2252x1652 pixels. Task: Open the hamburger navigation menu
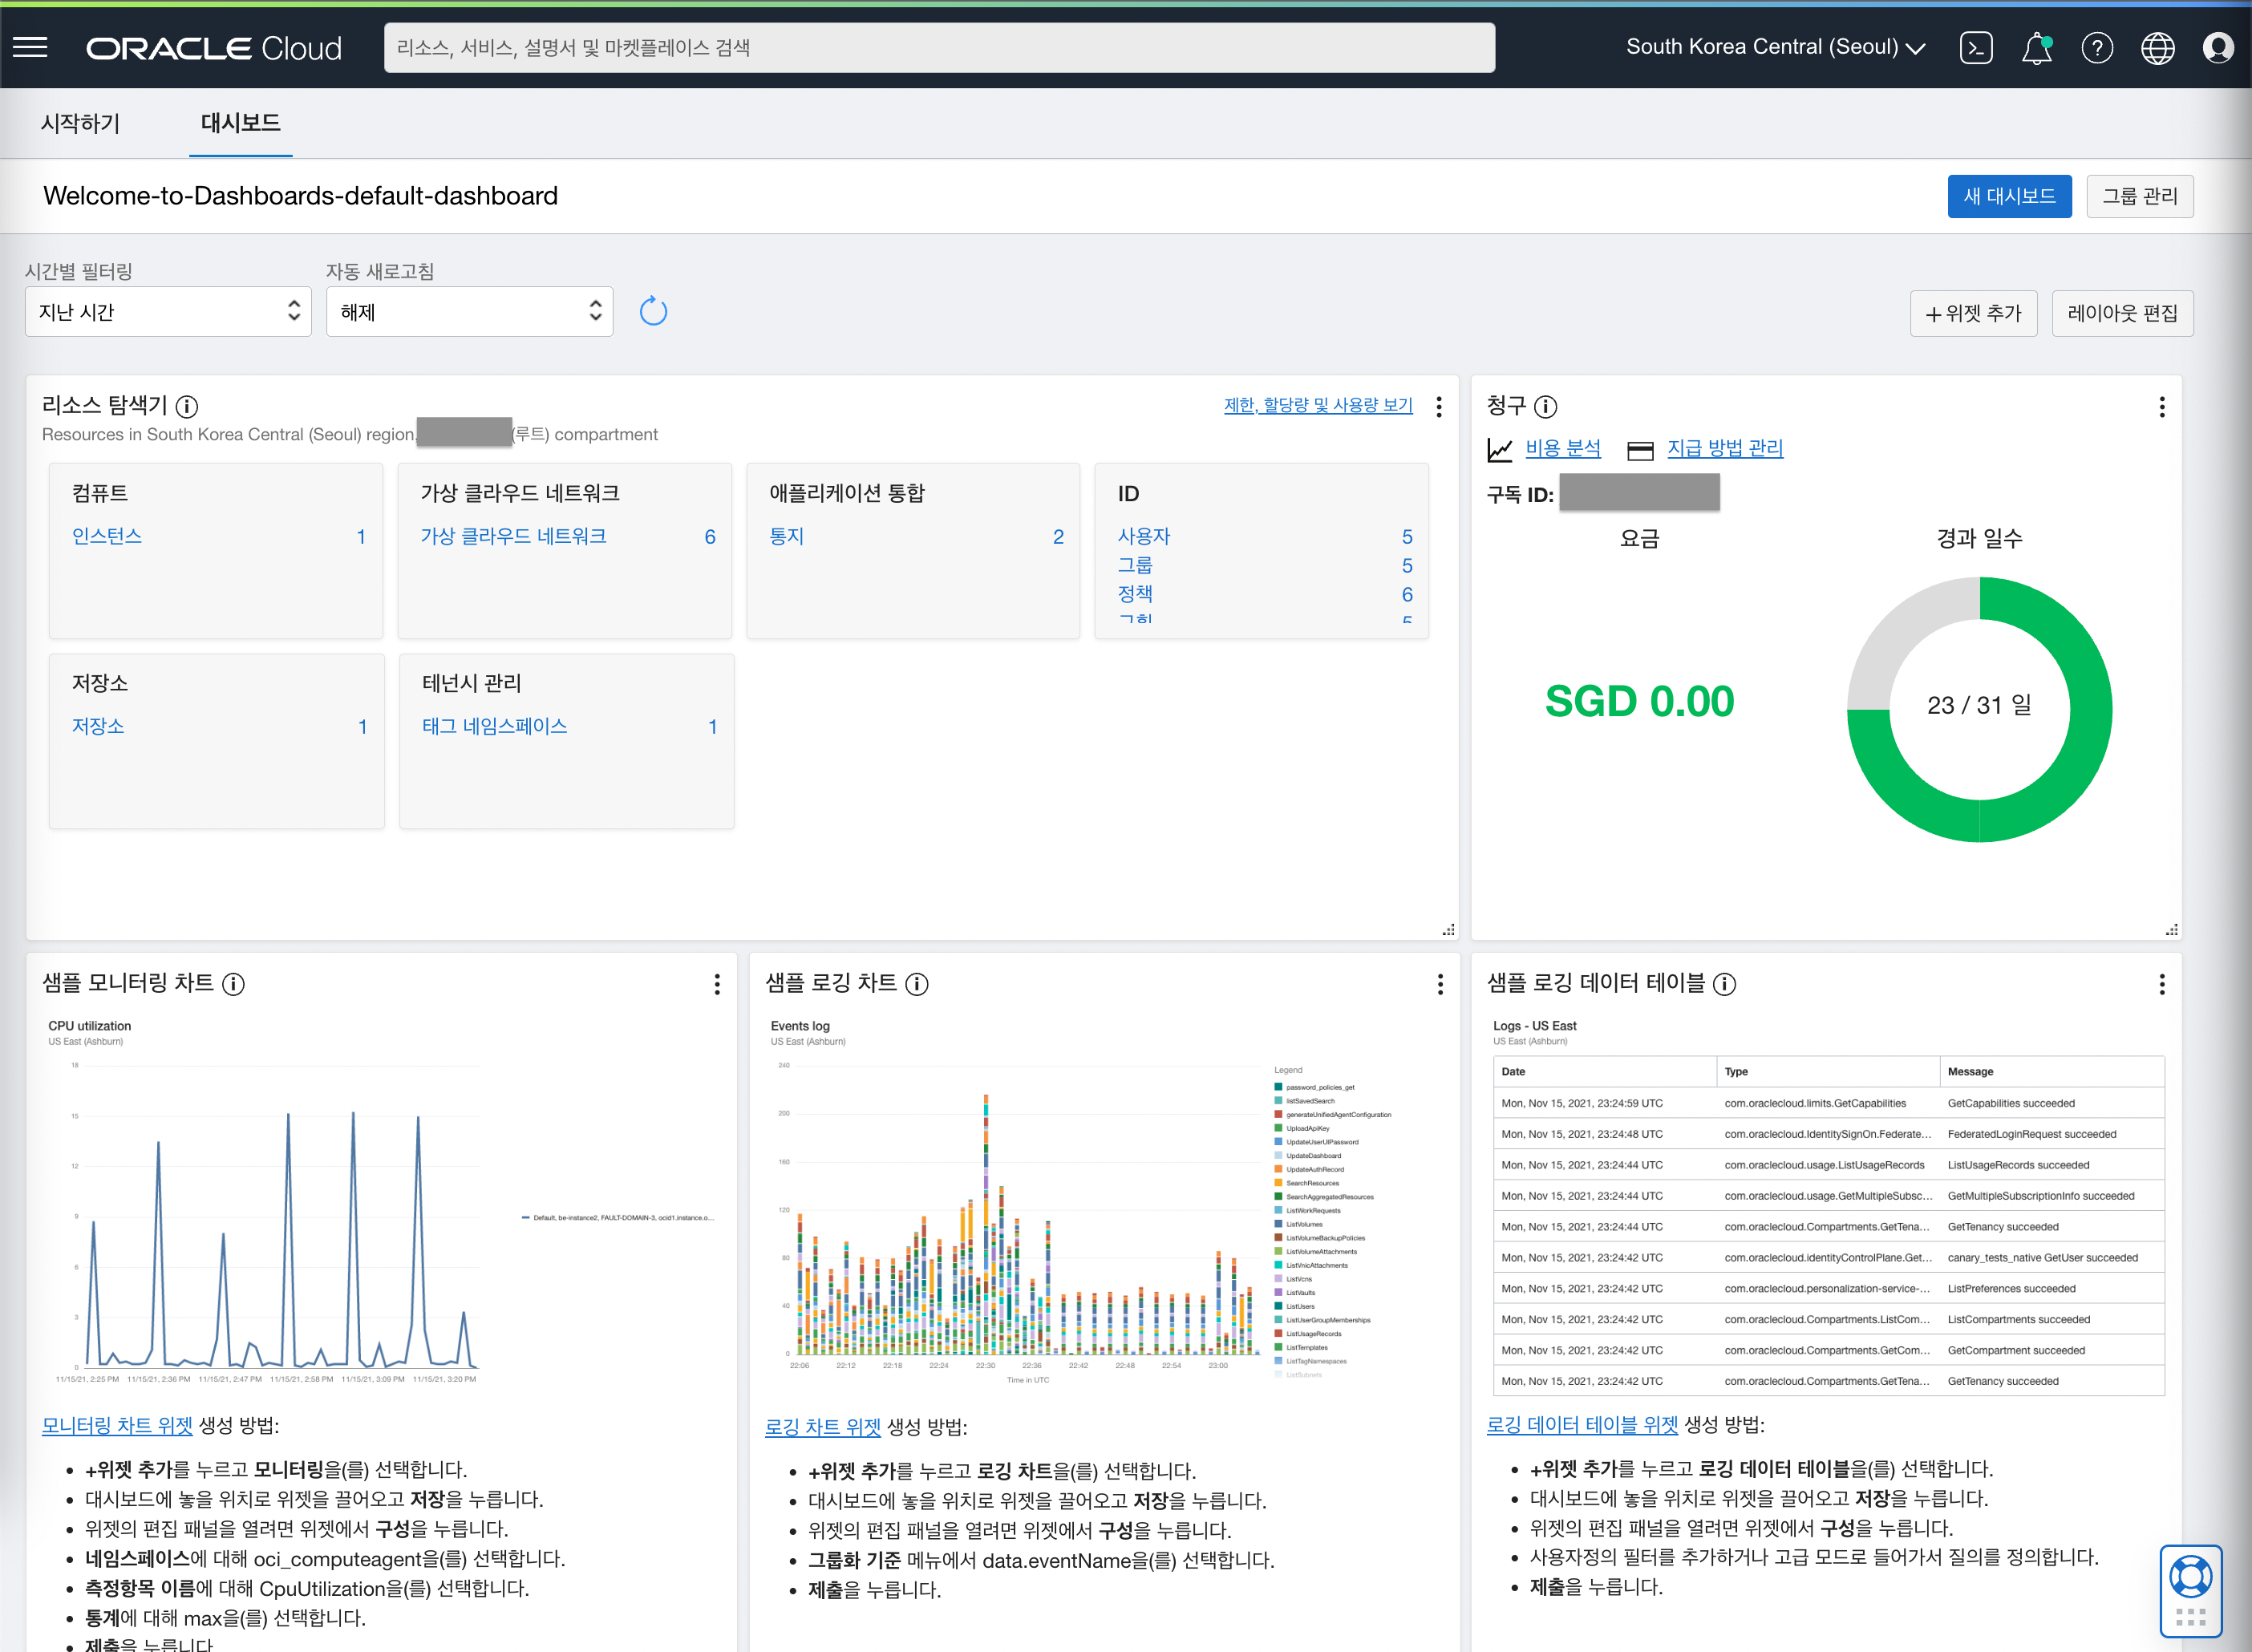click(30, 47)
